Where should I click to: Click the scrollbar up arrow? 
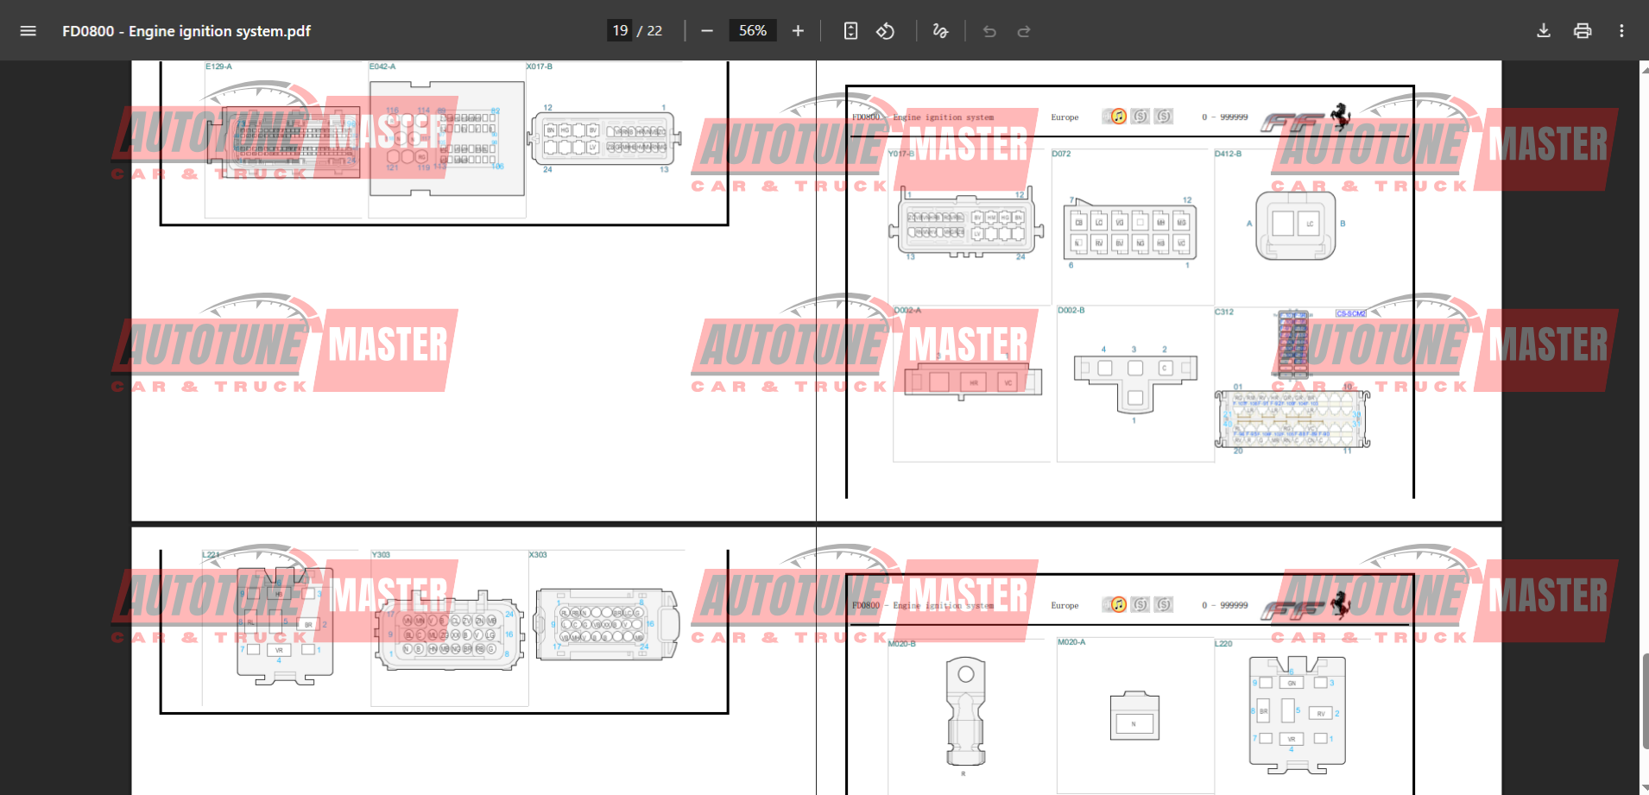(x=1645, y=68)
